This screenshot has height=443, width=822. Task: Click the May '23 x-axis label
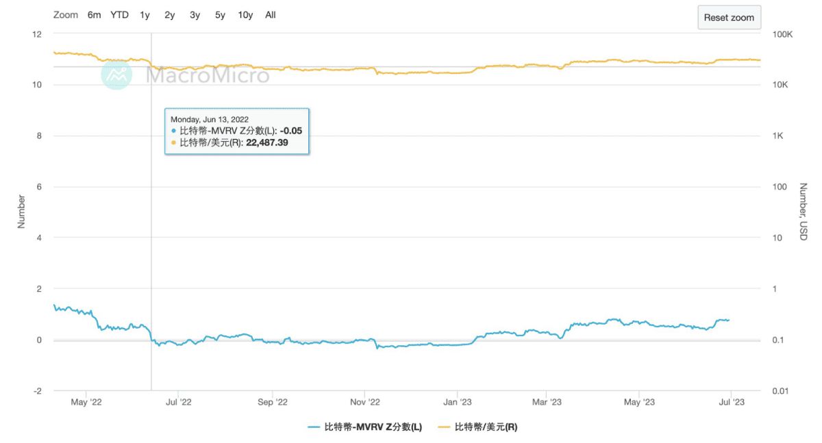pyautogui.click(x=638, y=402)
